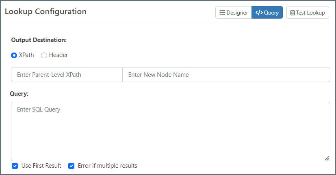
Task: Click the Header option label text
Action: pyautogui.click(x=59, y=55)
